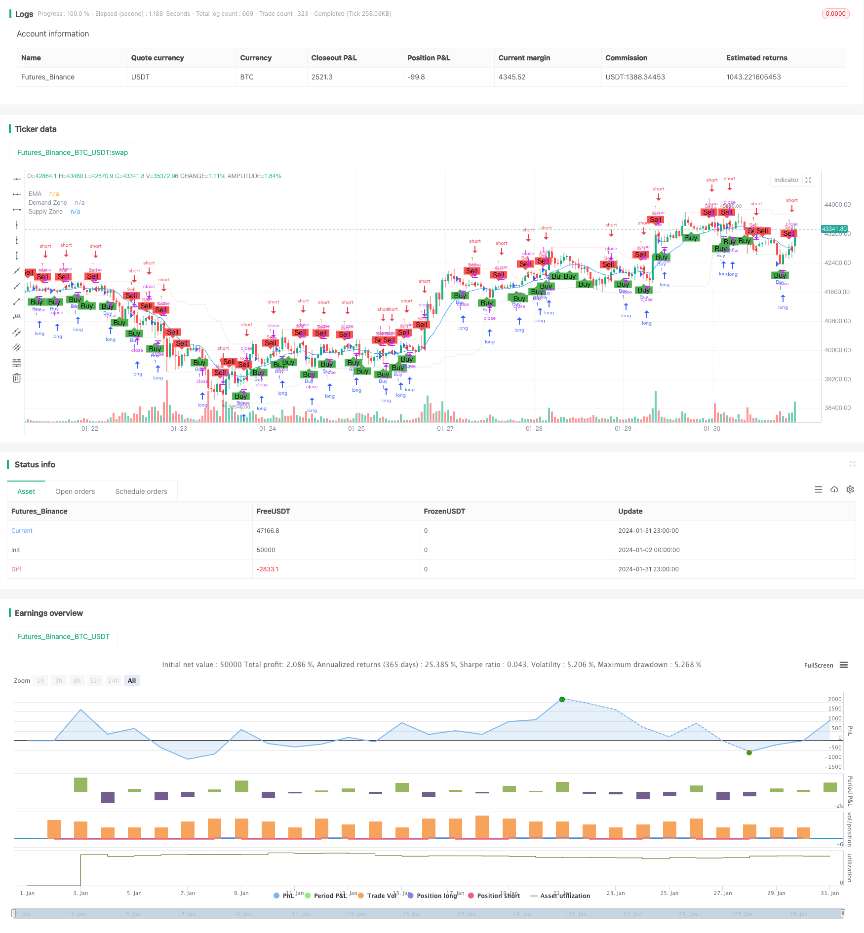Expand the ticker chart to fullscreen
Viewport: 864px width, 933px height.
click(x=808, y=180)
